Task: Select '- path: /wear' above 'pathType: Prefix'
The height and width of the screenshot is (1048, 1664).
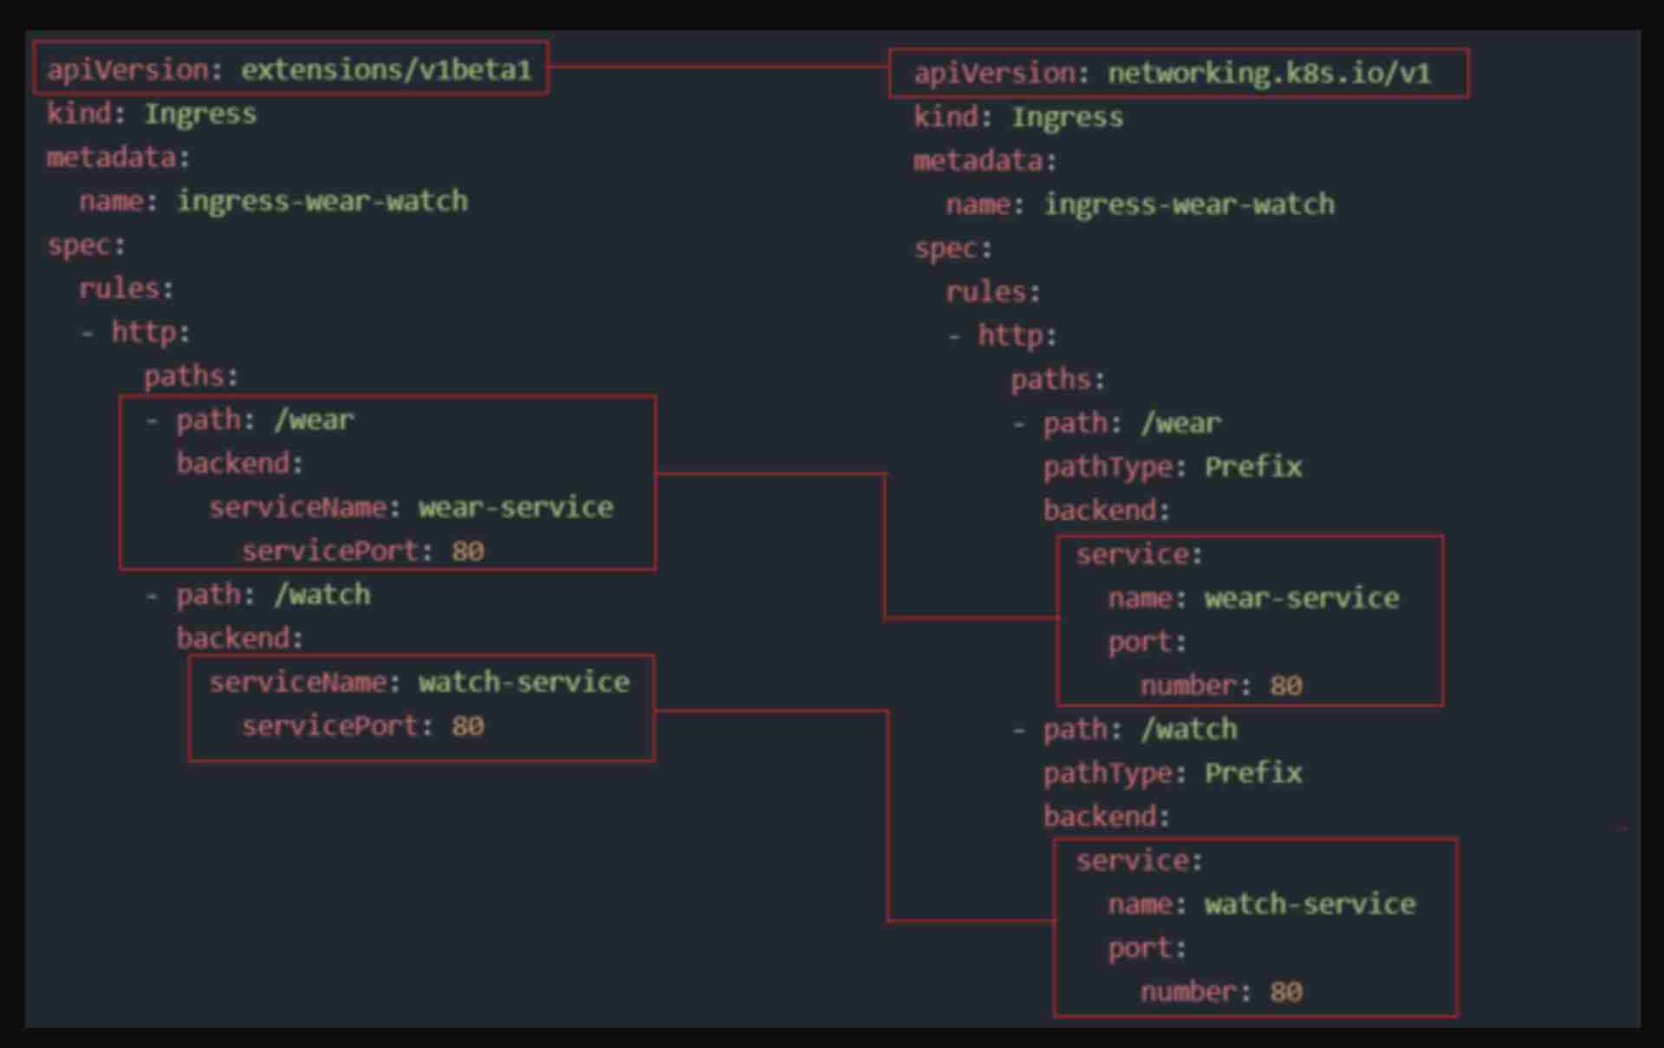Action: (x=1117, y=423)
